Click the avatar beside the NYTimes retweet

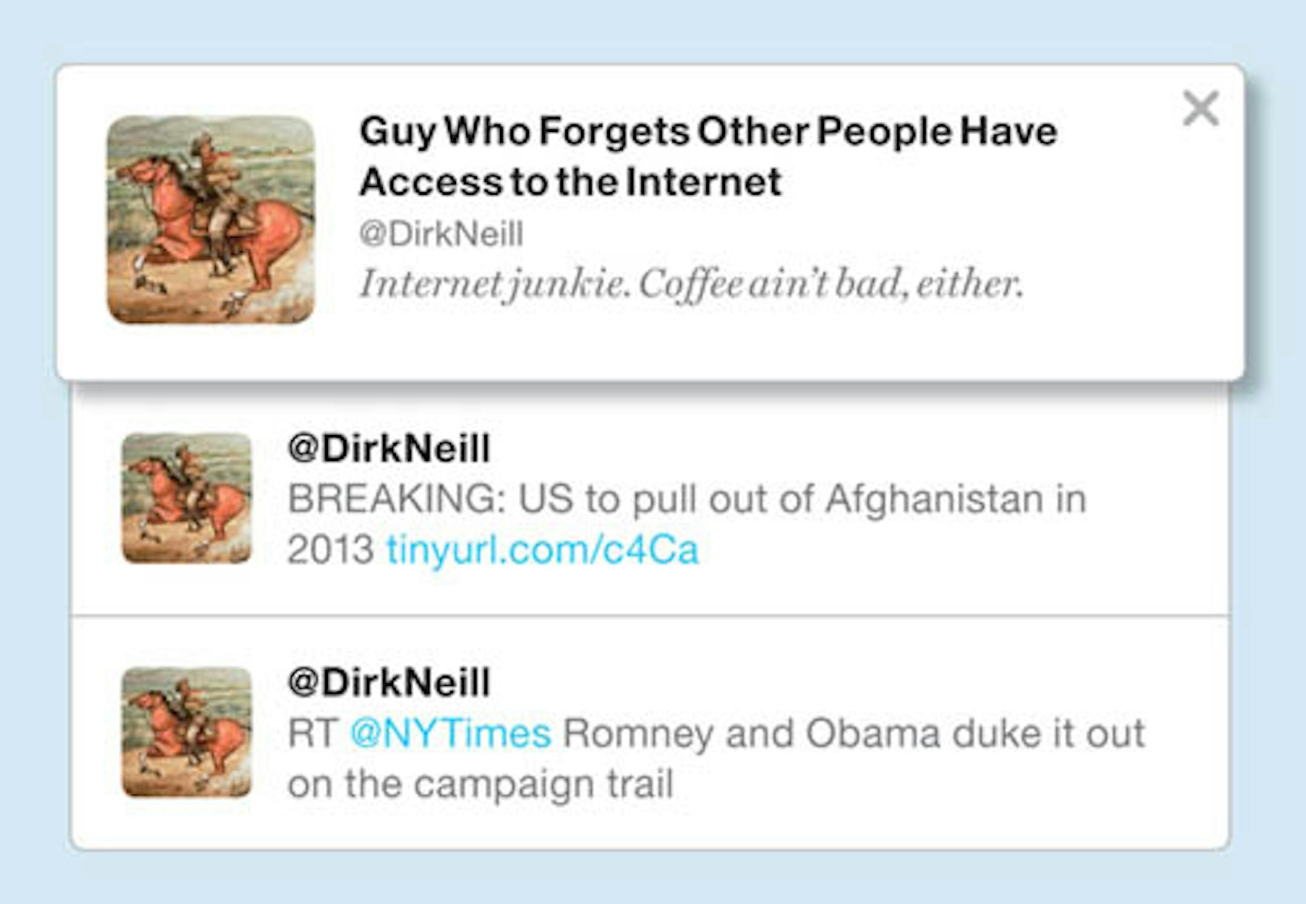pyautogui.click(x=186, y=732)
